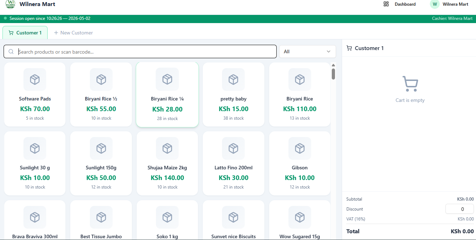Click the cart icon in Customer 1 tab

pyautogui.click(x=11, y=33)
